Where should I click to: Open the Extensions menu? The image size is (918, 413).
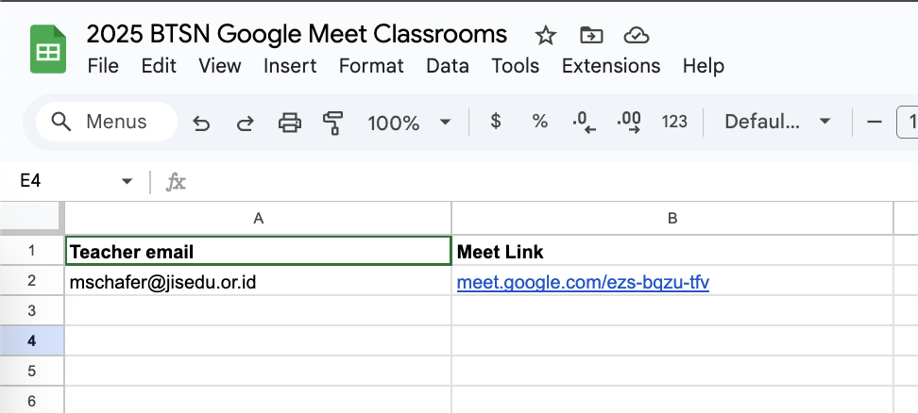pyautogui.click(x=611, y=65)
